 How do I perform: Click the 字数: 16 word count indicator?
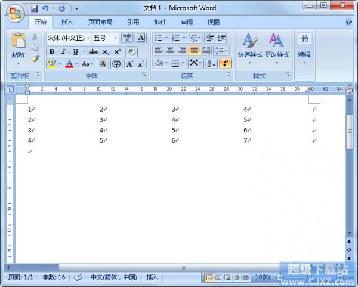pyautogui.click(x=54, y=277)
